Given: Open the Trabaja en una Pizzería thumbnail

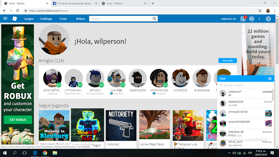Looking at the screenshot, I should point(188,126).
